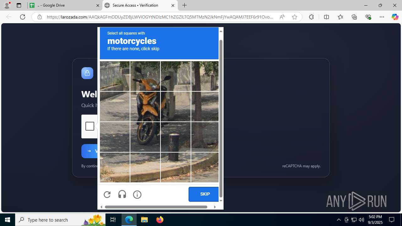Image resolution: width=402 pixels, height=226 pixels.
Task: Open the tab actions menu icon
Action: pyautogui.click(x=19, y=5)
